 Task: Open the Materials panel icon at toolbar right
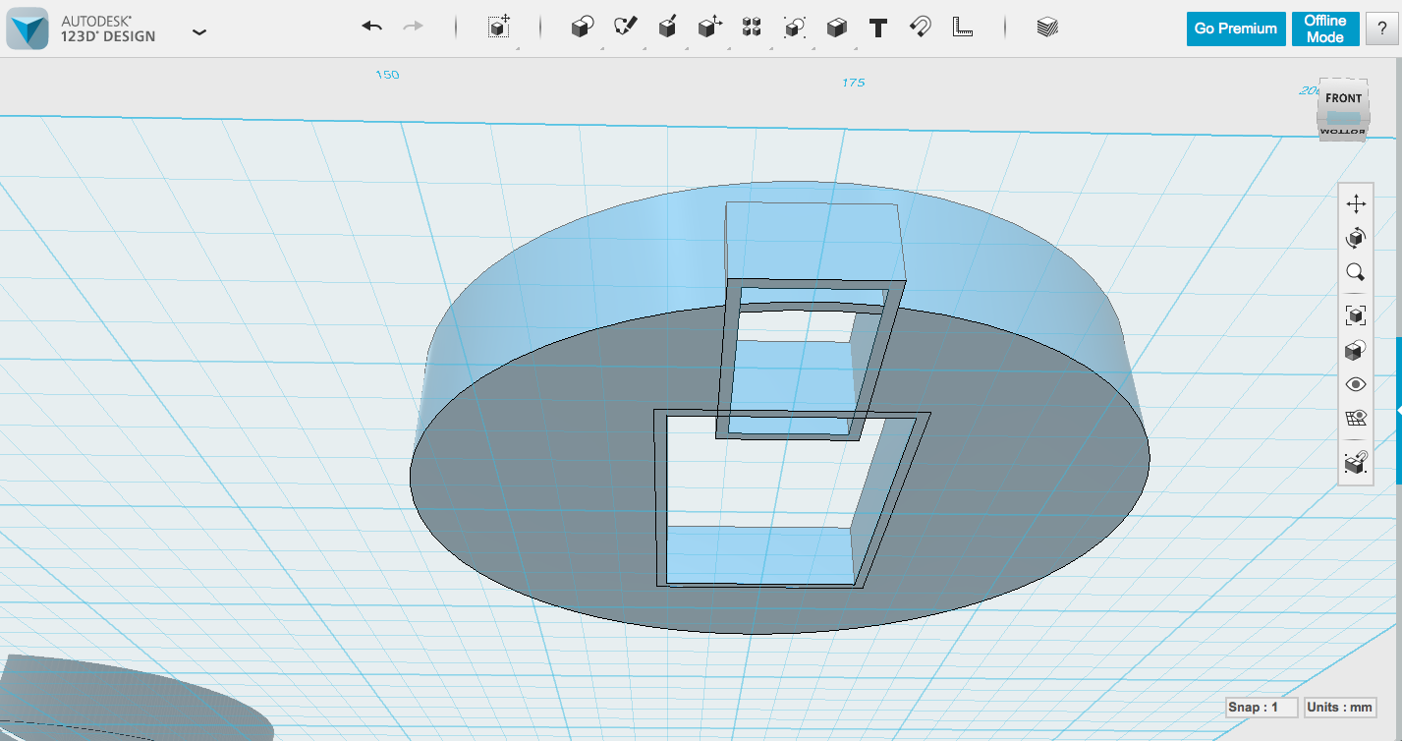(x=1045, y=28)
